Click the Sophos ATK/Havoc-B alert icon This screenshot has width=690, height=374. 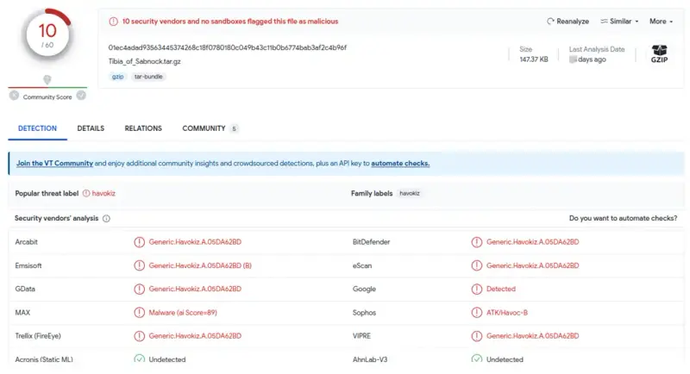click(477, 313)
